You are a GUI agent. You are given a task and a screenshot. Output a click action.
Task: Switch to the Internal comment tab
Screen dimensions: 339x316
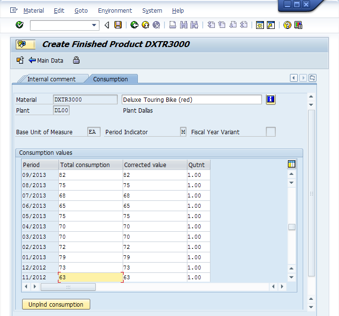[x=51, y=79]
